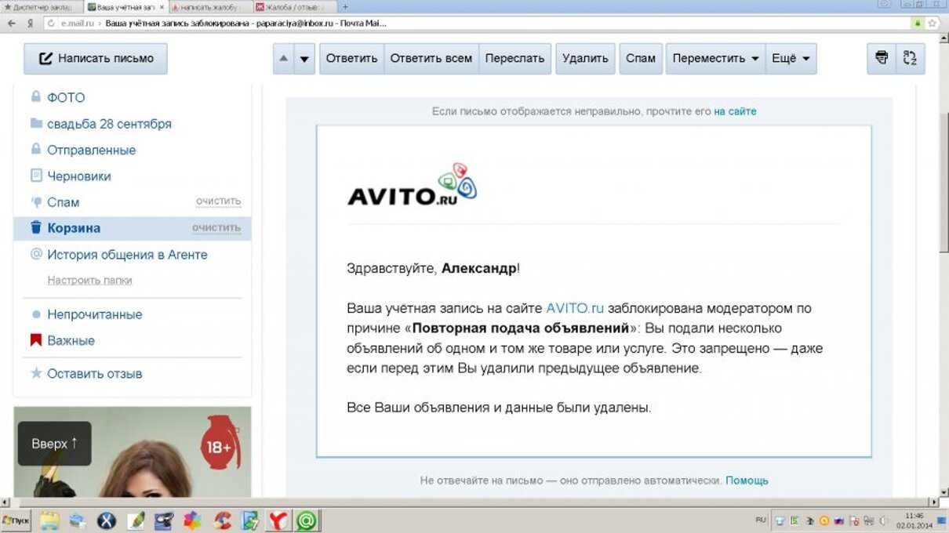949x533 pixels.
Task: Click Удалить delete button
Action: tap(585, 59)
